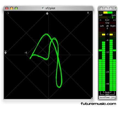Click the L channel label in plot
Image resolution: width=118 pixels, height=113 pixels.
pyautogui.click(x=8, y=13)
